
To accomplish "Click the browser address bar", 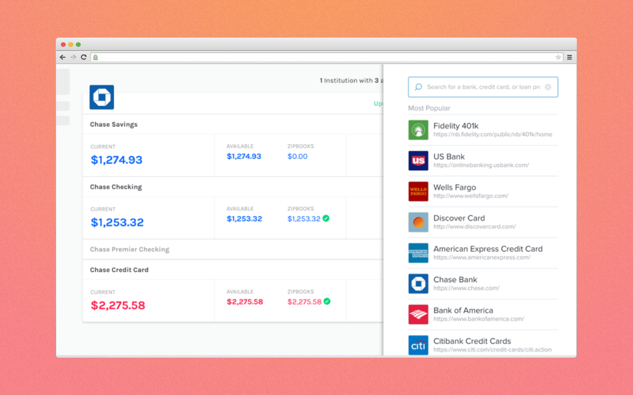I will point(327,57).
